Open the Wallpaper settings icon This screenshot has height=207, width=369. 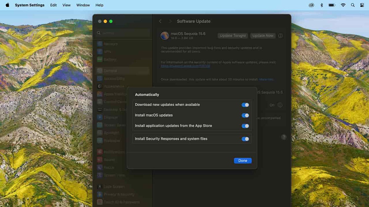click(99, 140)
